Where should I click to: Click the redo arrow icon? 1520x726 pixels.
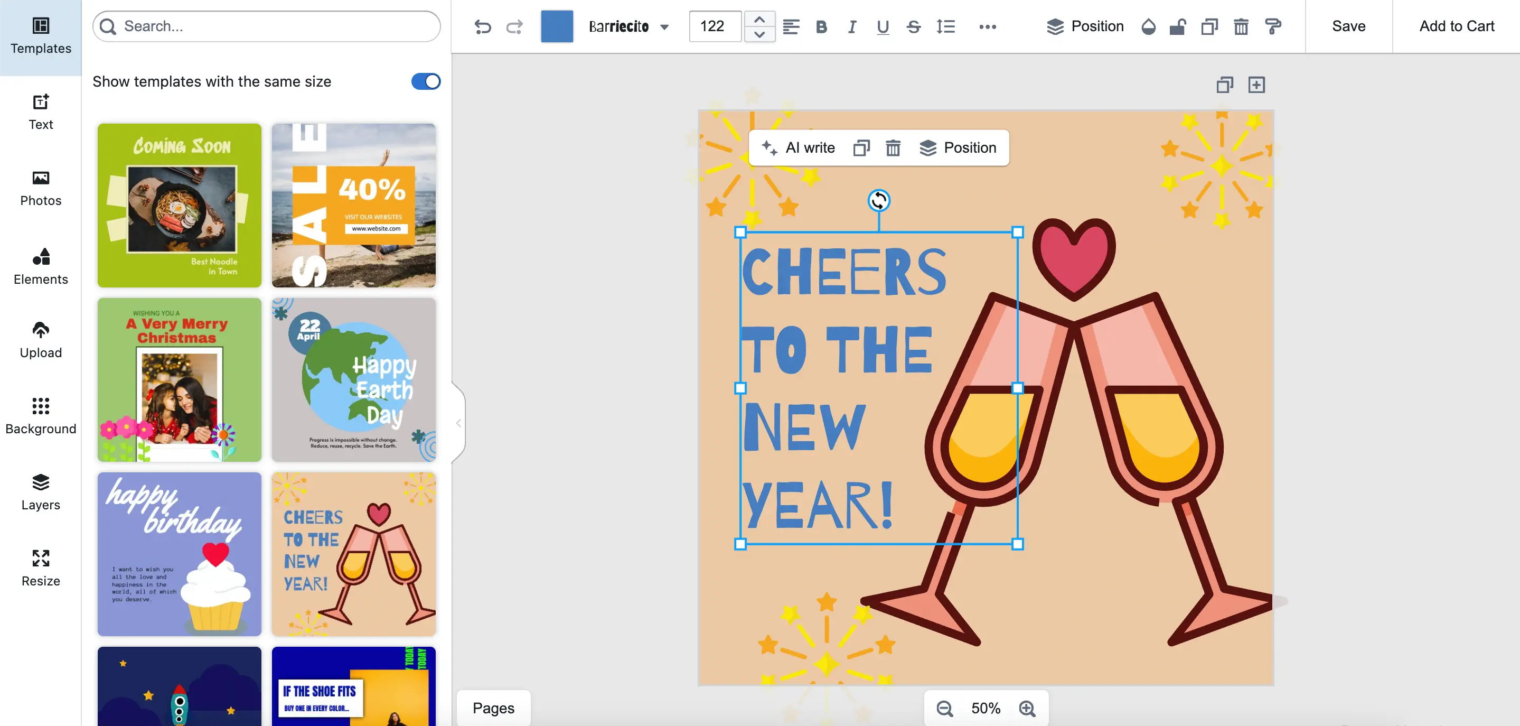point(514,26)
